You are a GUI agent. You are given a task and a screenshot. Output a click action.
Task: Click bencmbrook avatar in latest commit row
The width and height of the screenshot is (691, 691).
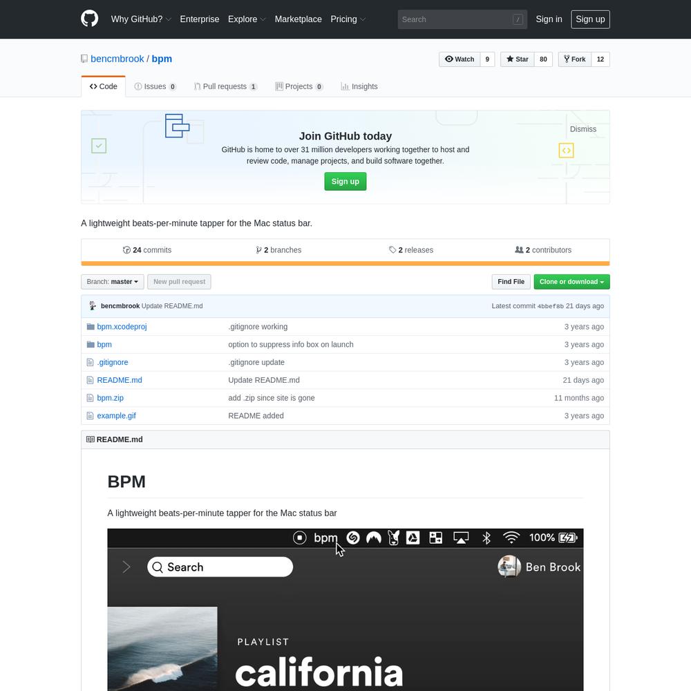pos(93,306)
